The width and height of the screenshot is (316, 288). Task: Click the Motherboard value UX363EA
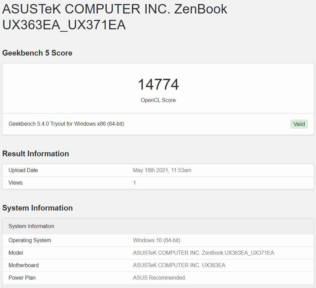tap(179, 265)
